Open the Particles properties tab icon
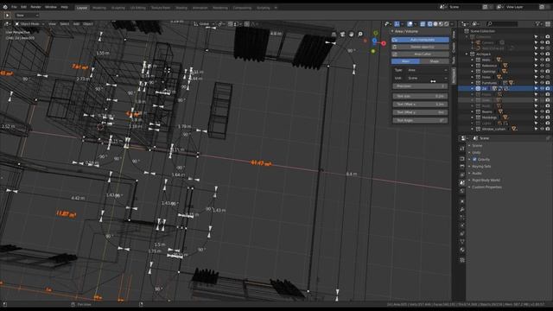Image resolution: width=553 pixels, height=311 pixels. (462, 218)
